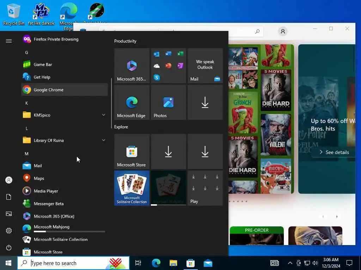Jump to letter G in app list
This screenshot has height=270, width=361.
[x=26, y=53]
